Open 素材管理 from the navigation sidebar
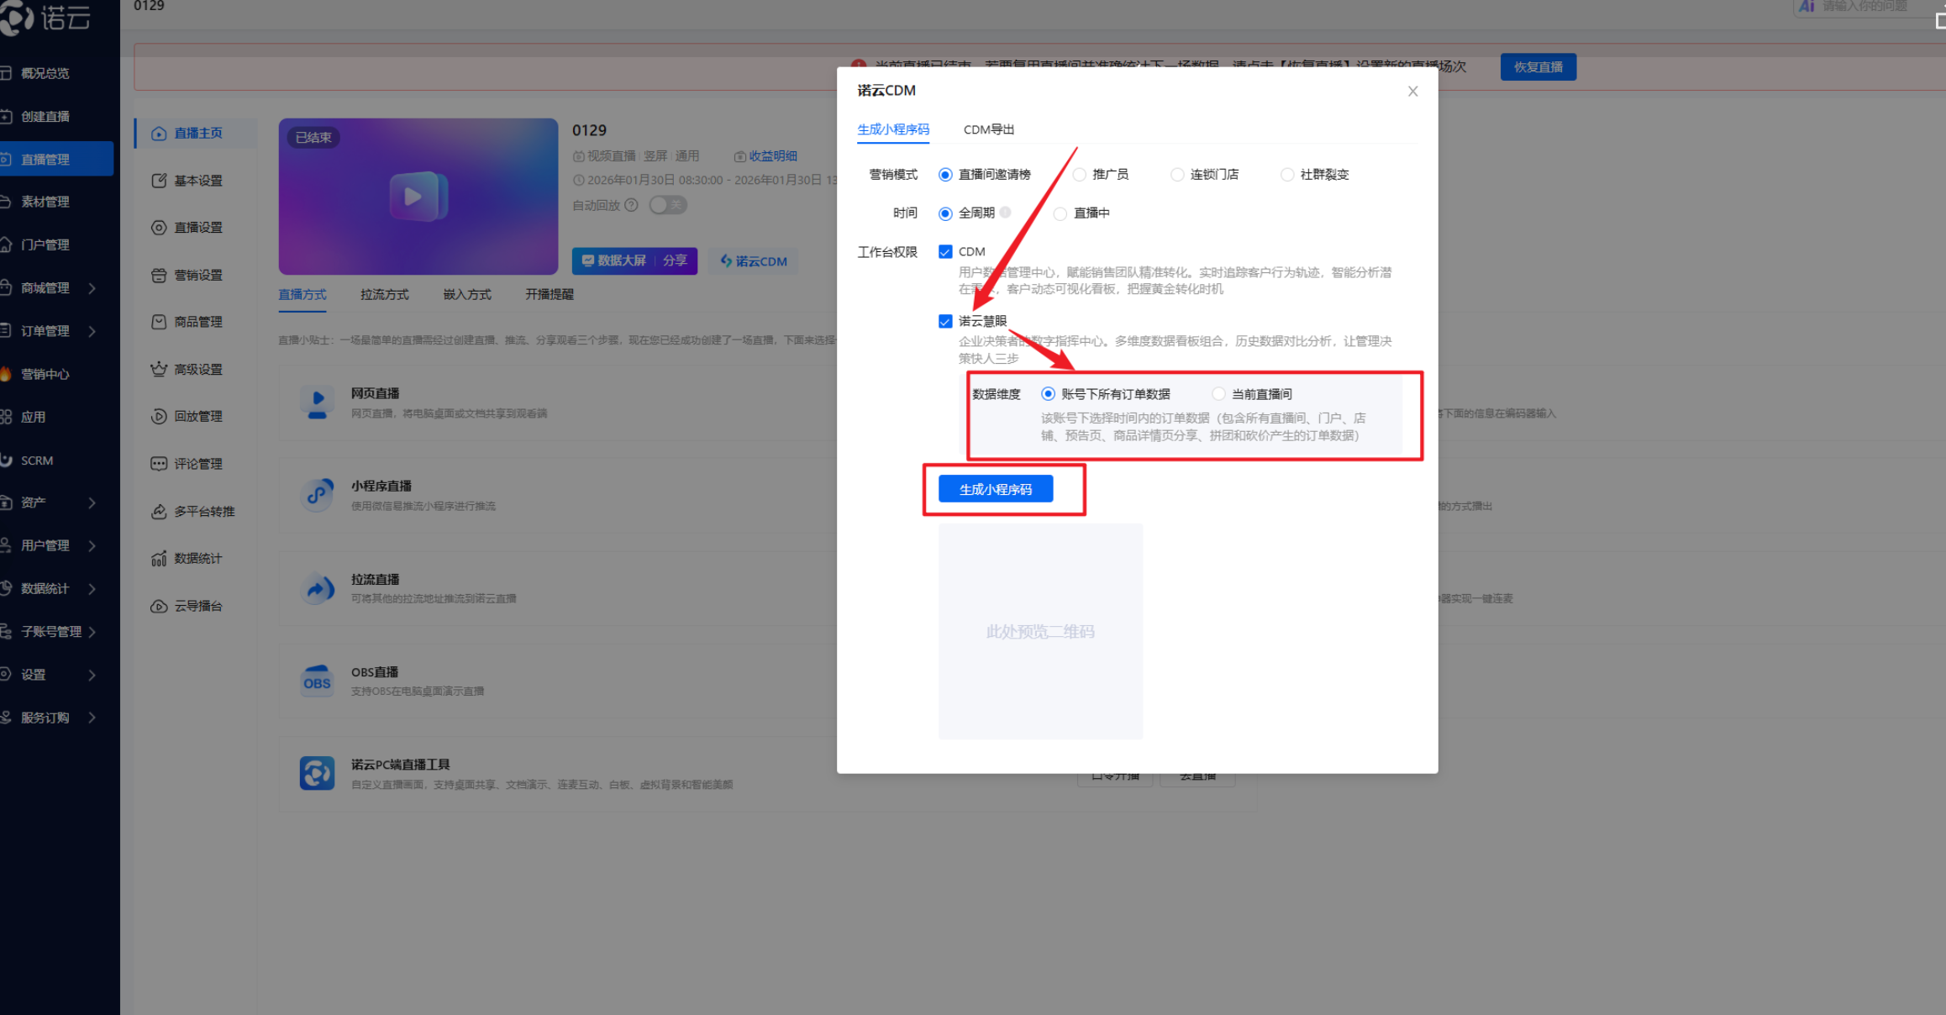Viewport: 1946px width, 1015px height. click(46, 201)
